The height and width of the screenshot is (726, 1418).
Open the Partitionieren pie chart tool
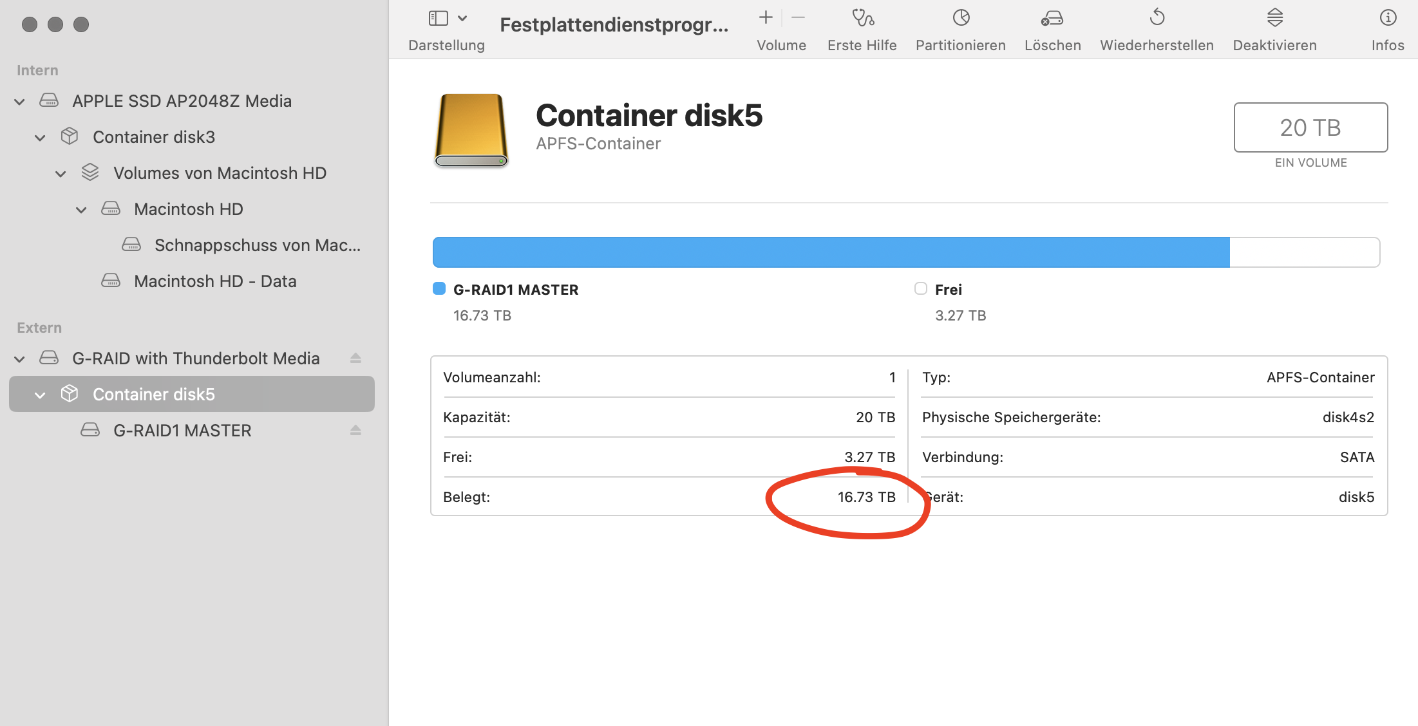click(x=961, y=18)
